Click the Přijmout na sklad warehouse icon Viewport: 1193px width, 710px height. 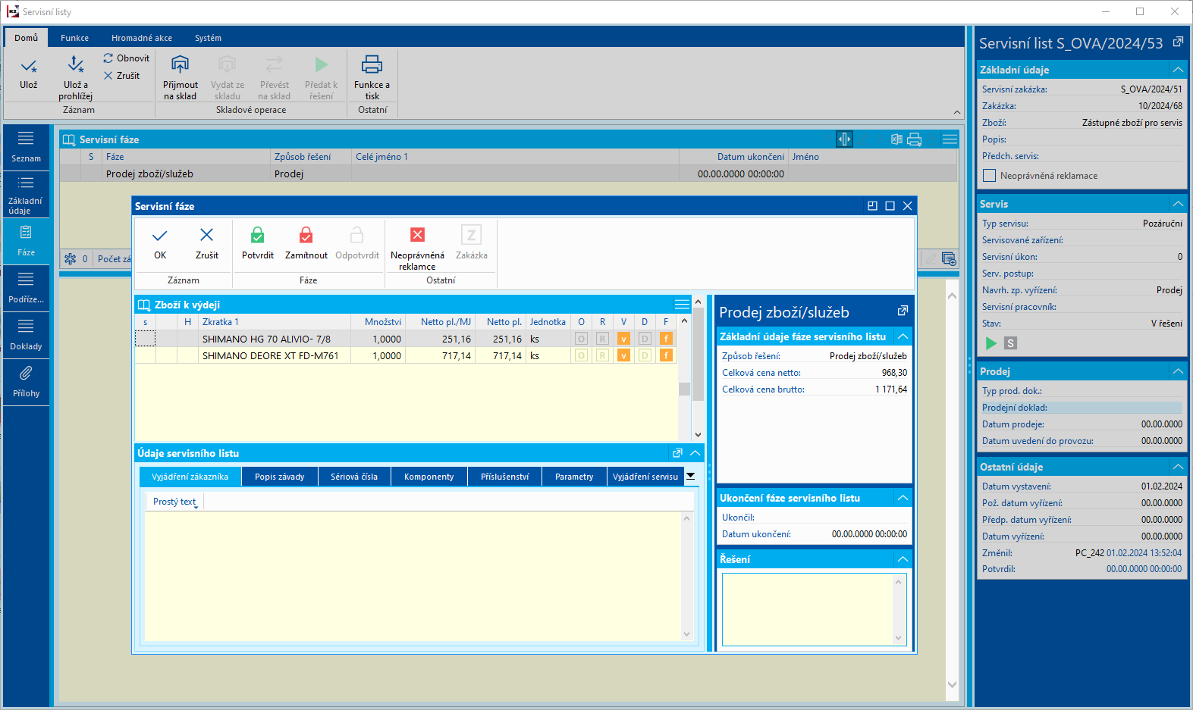180,64
